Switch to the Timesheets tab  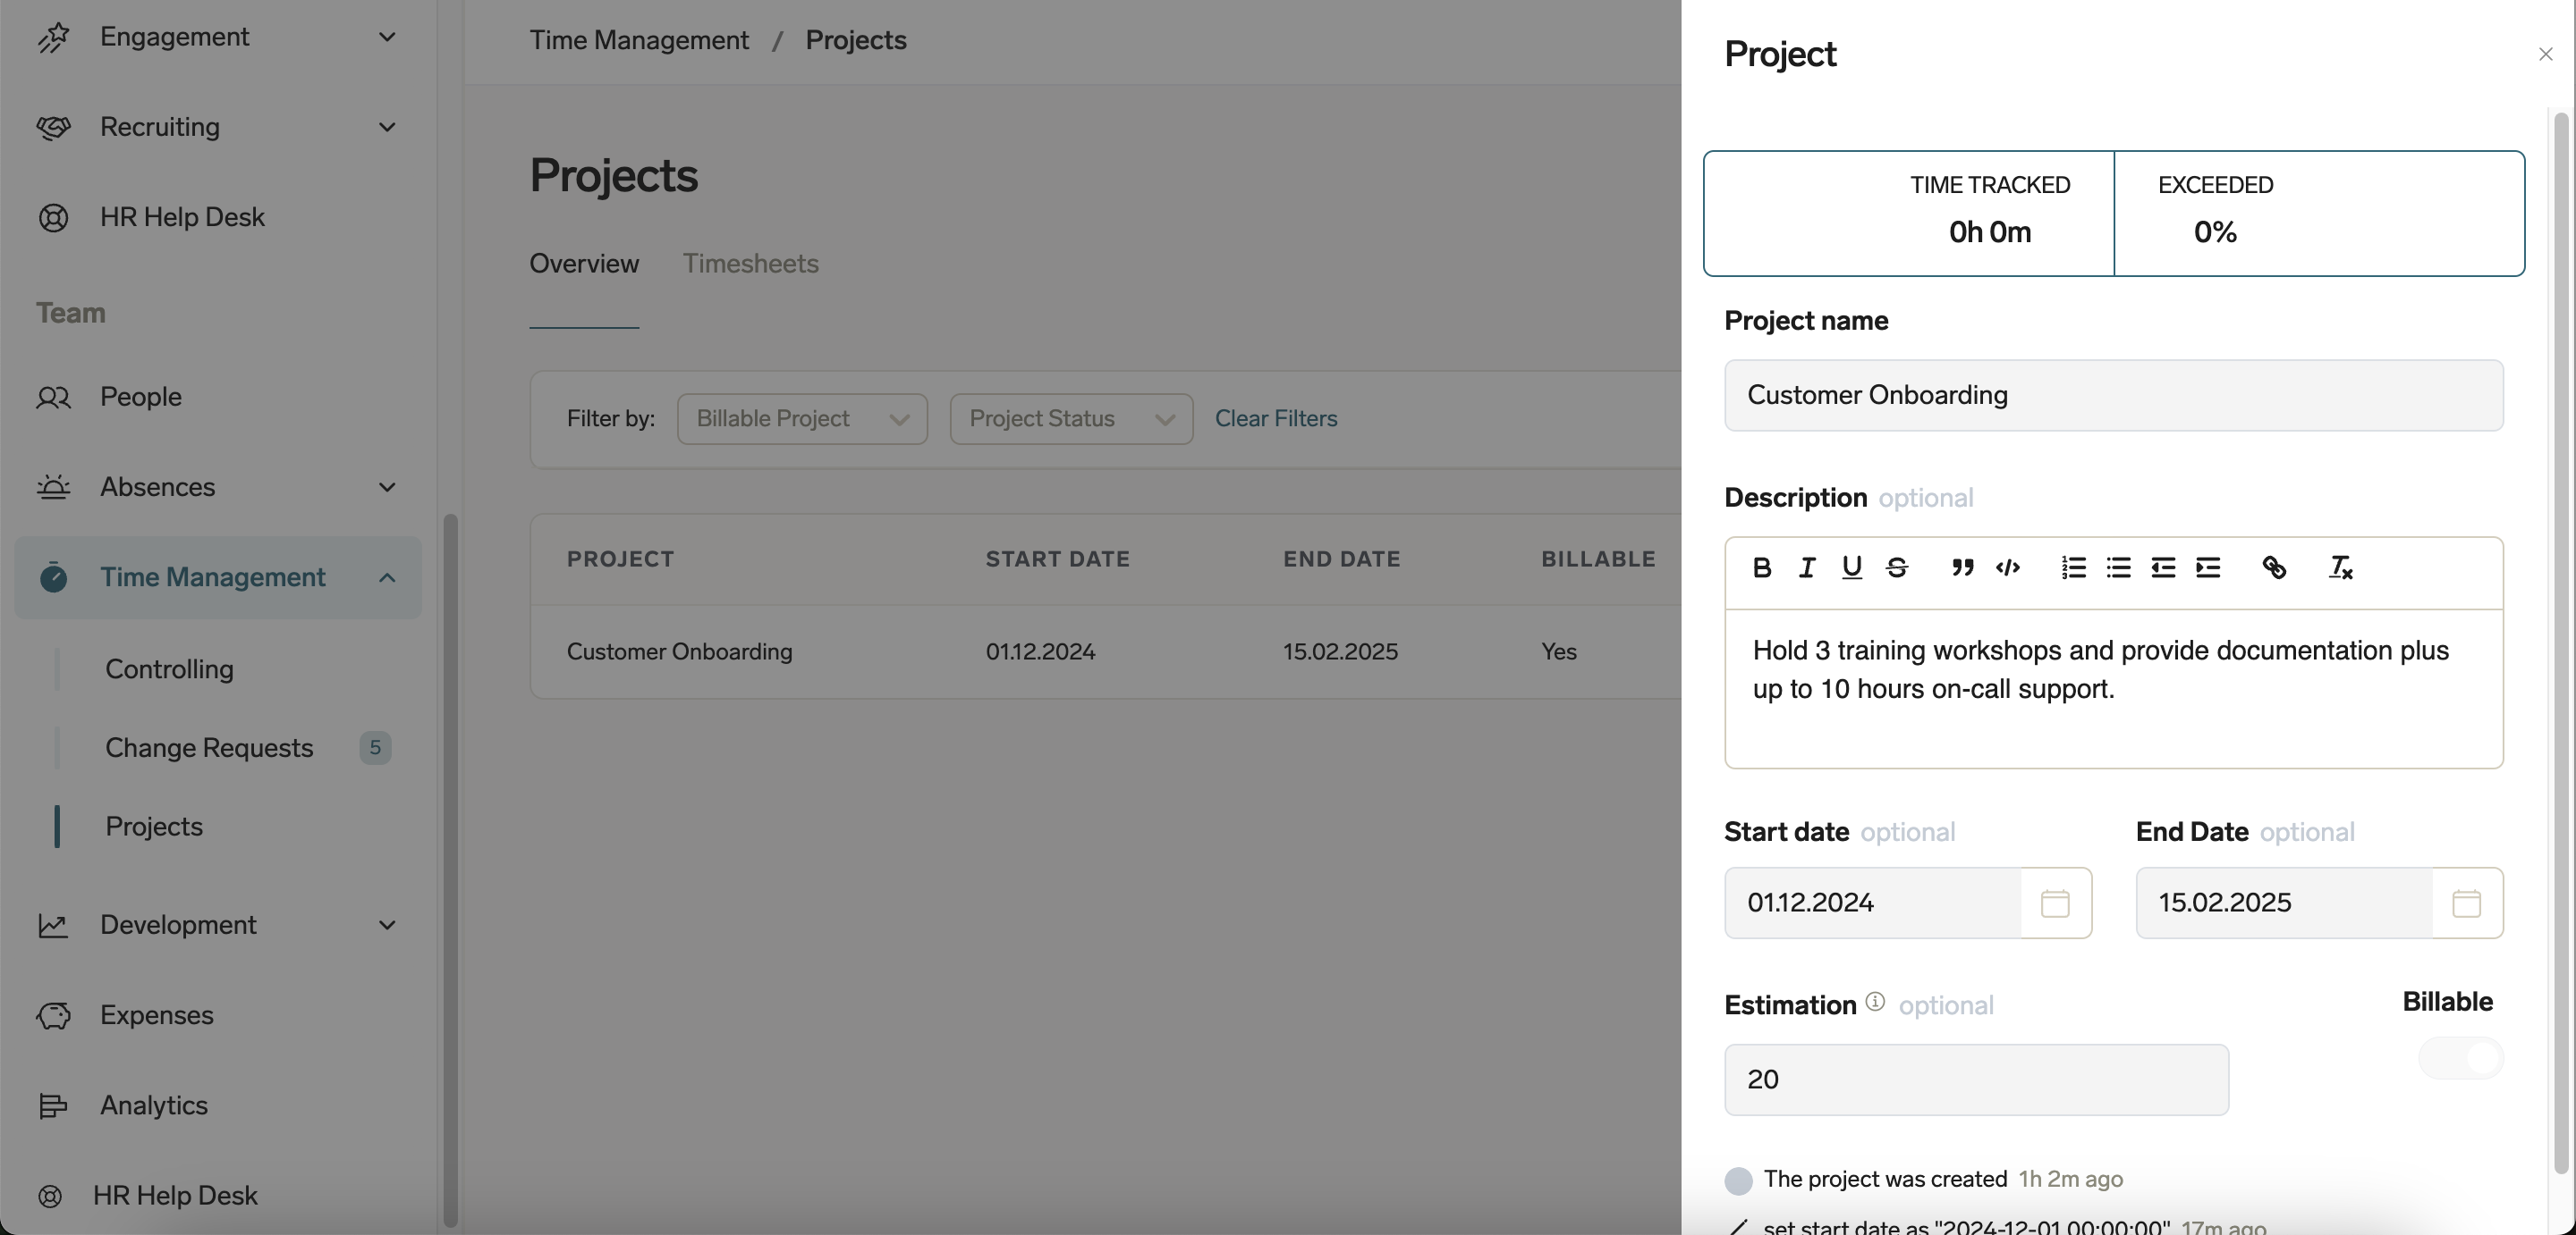751,263
